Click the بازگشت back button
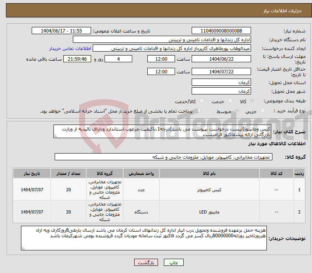The width and height of the screenshot is (312, 273). coord(146,262)
